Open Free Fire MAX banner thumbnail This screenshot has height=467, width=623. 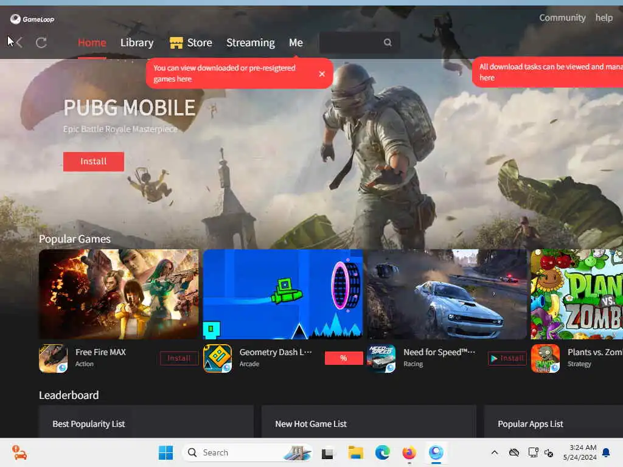(119, 294)
